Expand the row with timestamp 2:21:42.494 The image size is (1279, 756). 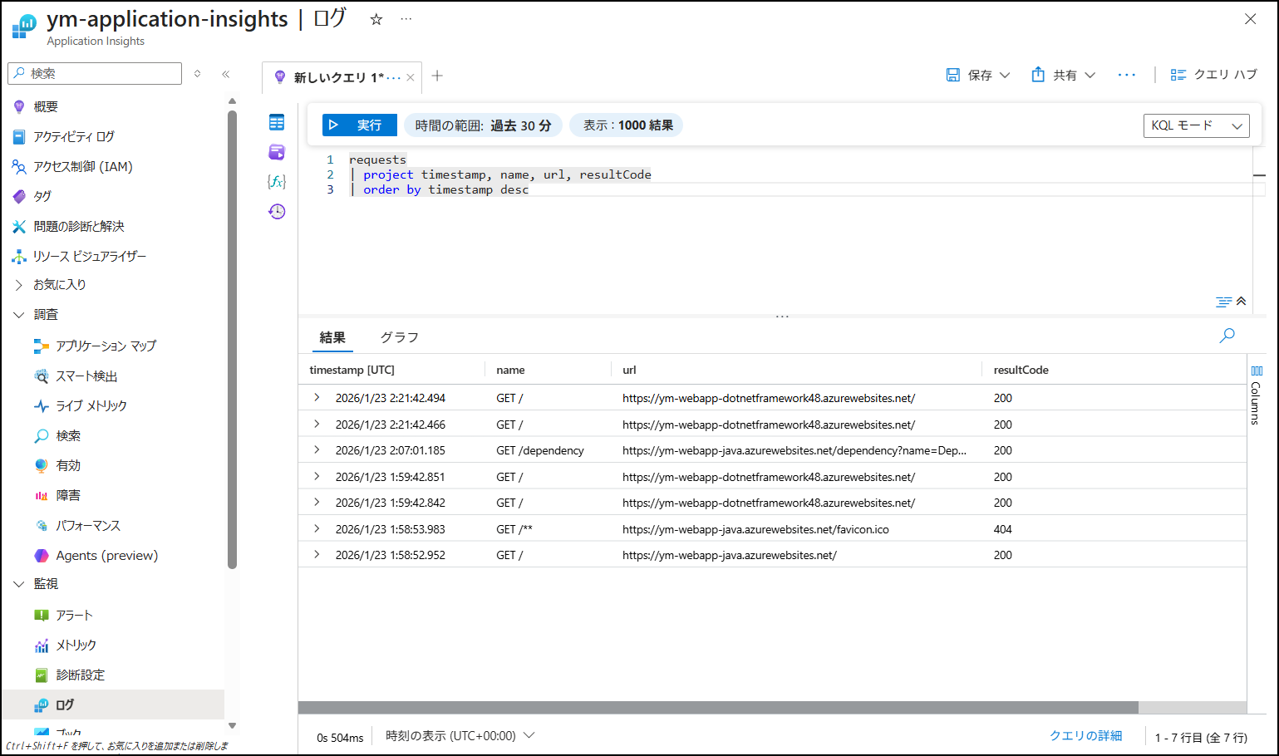317,398
